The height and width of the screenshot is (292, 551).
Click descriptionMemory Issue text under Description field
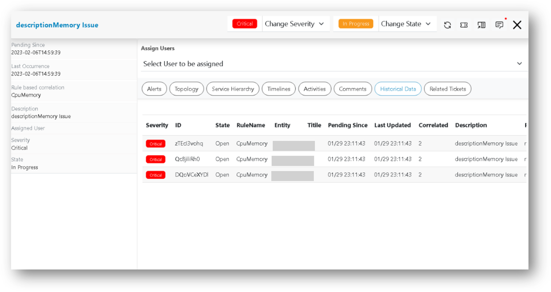[x=41, y=116]
